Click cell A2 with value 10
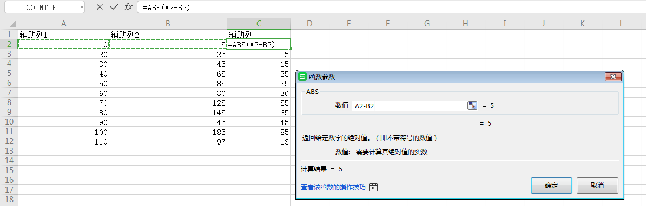Viewport: 646px width, 206px height. tap(63, 44)
